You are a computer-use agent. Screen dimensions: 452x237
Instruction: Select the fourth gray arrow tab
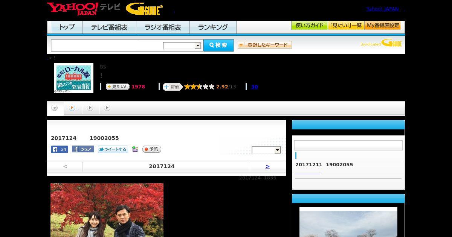(107, 108)
